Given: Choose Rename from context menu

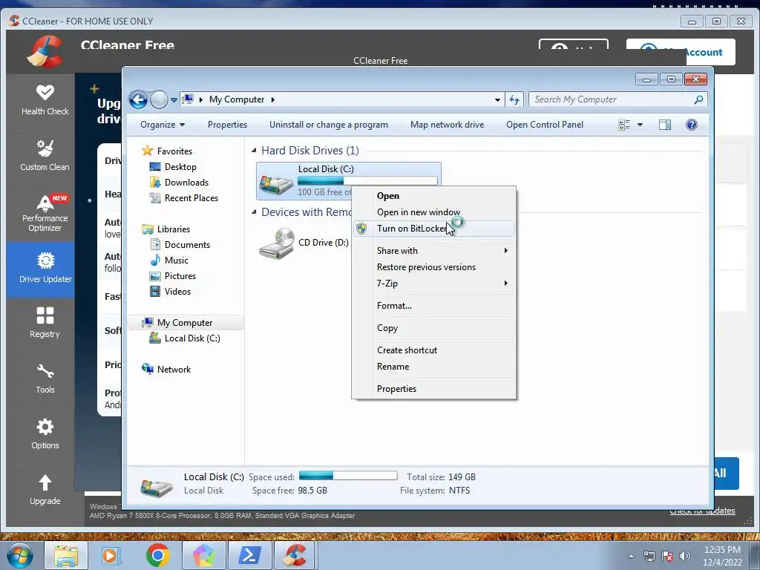Looking at the screenshot, I should (x=433, y=367).
